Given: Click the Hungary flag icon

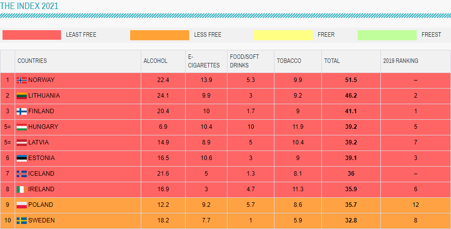Looking at the screenshot, I should 22,127.
